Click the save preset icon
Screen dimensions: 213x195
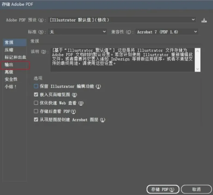click(204, 20)
